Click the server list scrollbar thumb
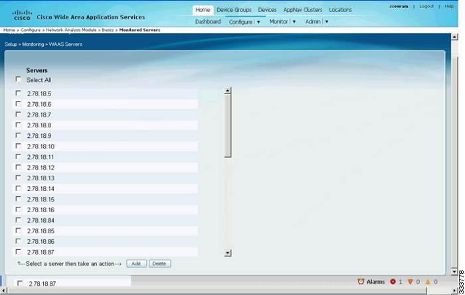The image size is (465, 295). 228,126
